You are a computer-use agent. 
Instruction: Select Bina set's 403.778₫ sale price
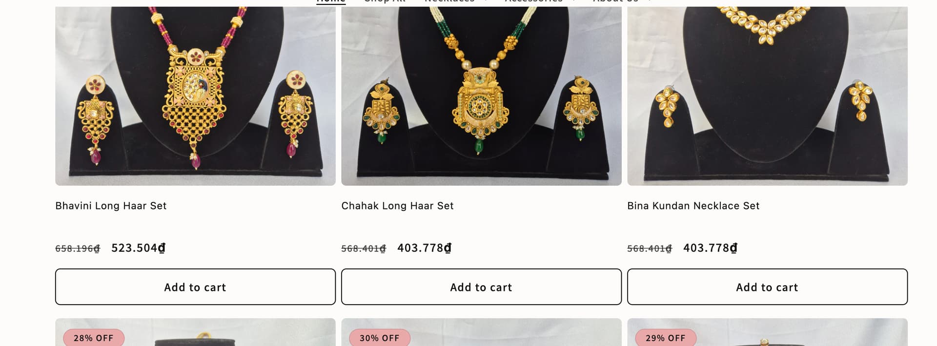point(710,248)
